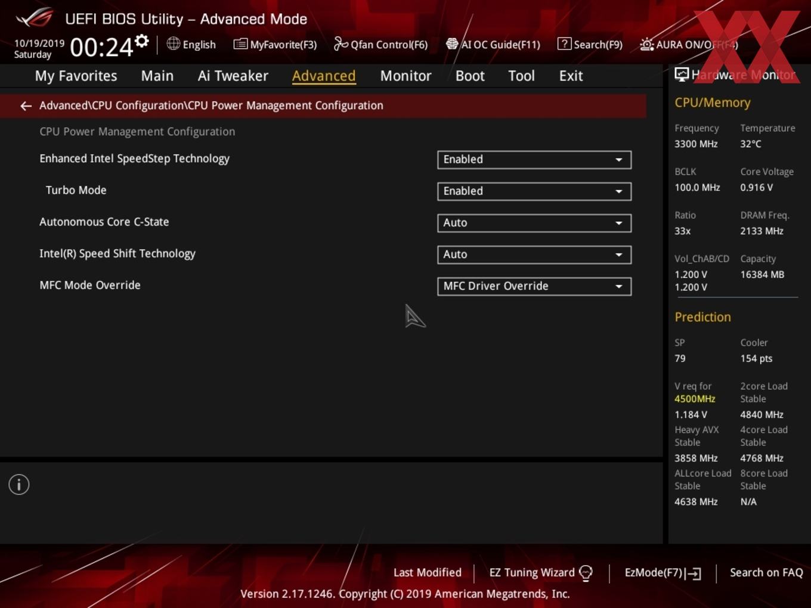Click the info circle icon
Screen dimensions: 811x608
point(19,485)
